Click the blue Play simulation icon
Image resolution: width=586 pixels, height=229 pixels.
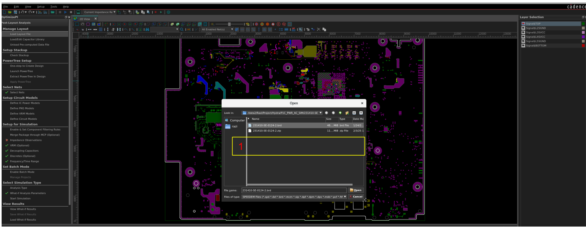pos(65,12)
